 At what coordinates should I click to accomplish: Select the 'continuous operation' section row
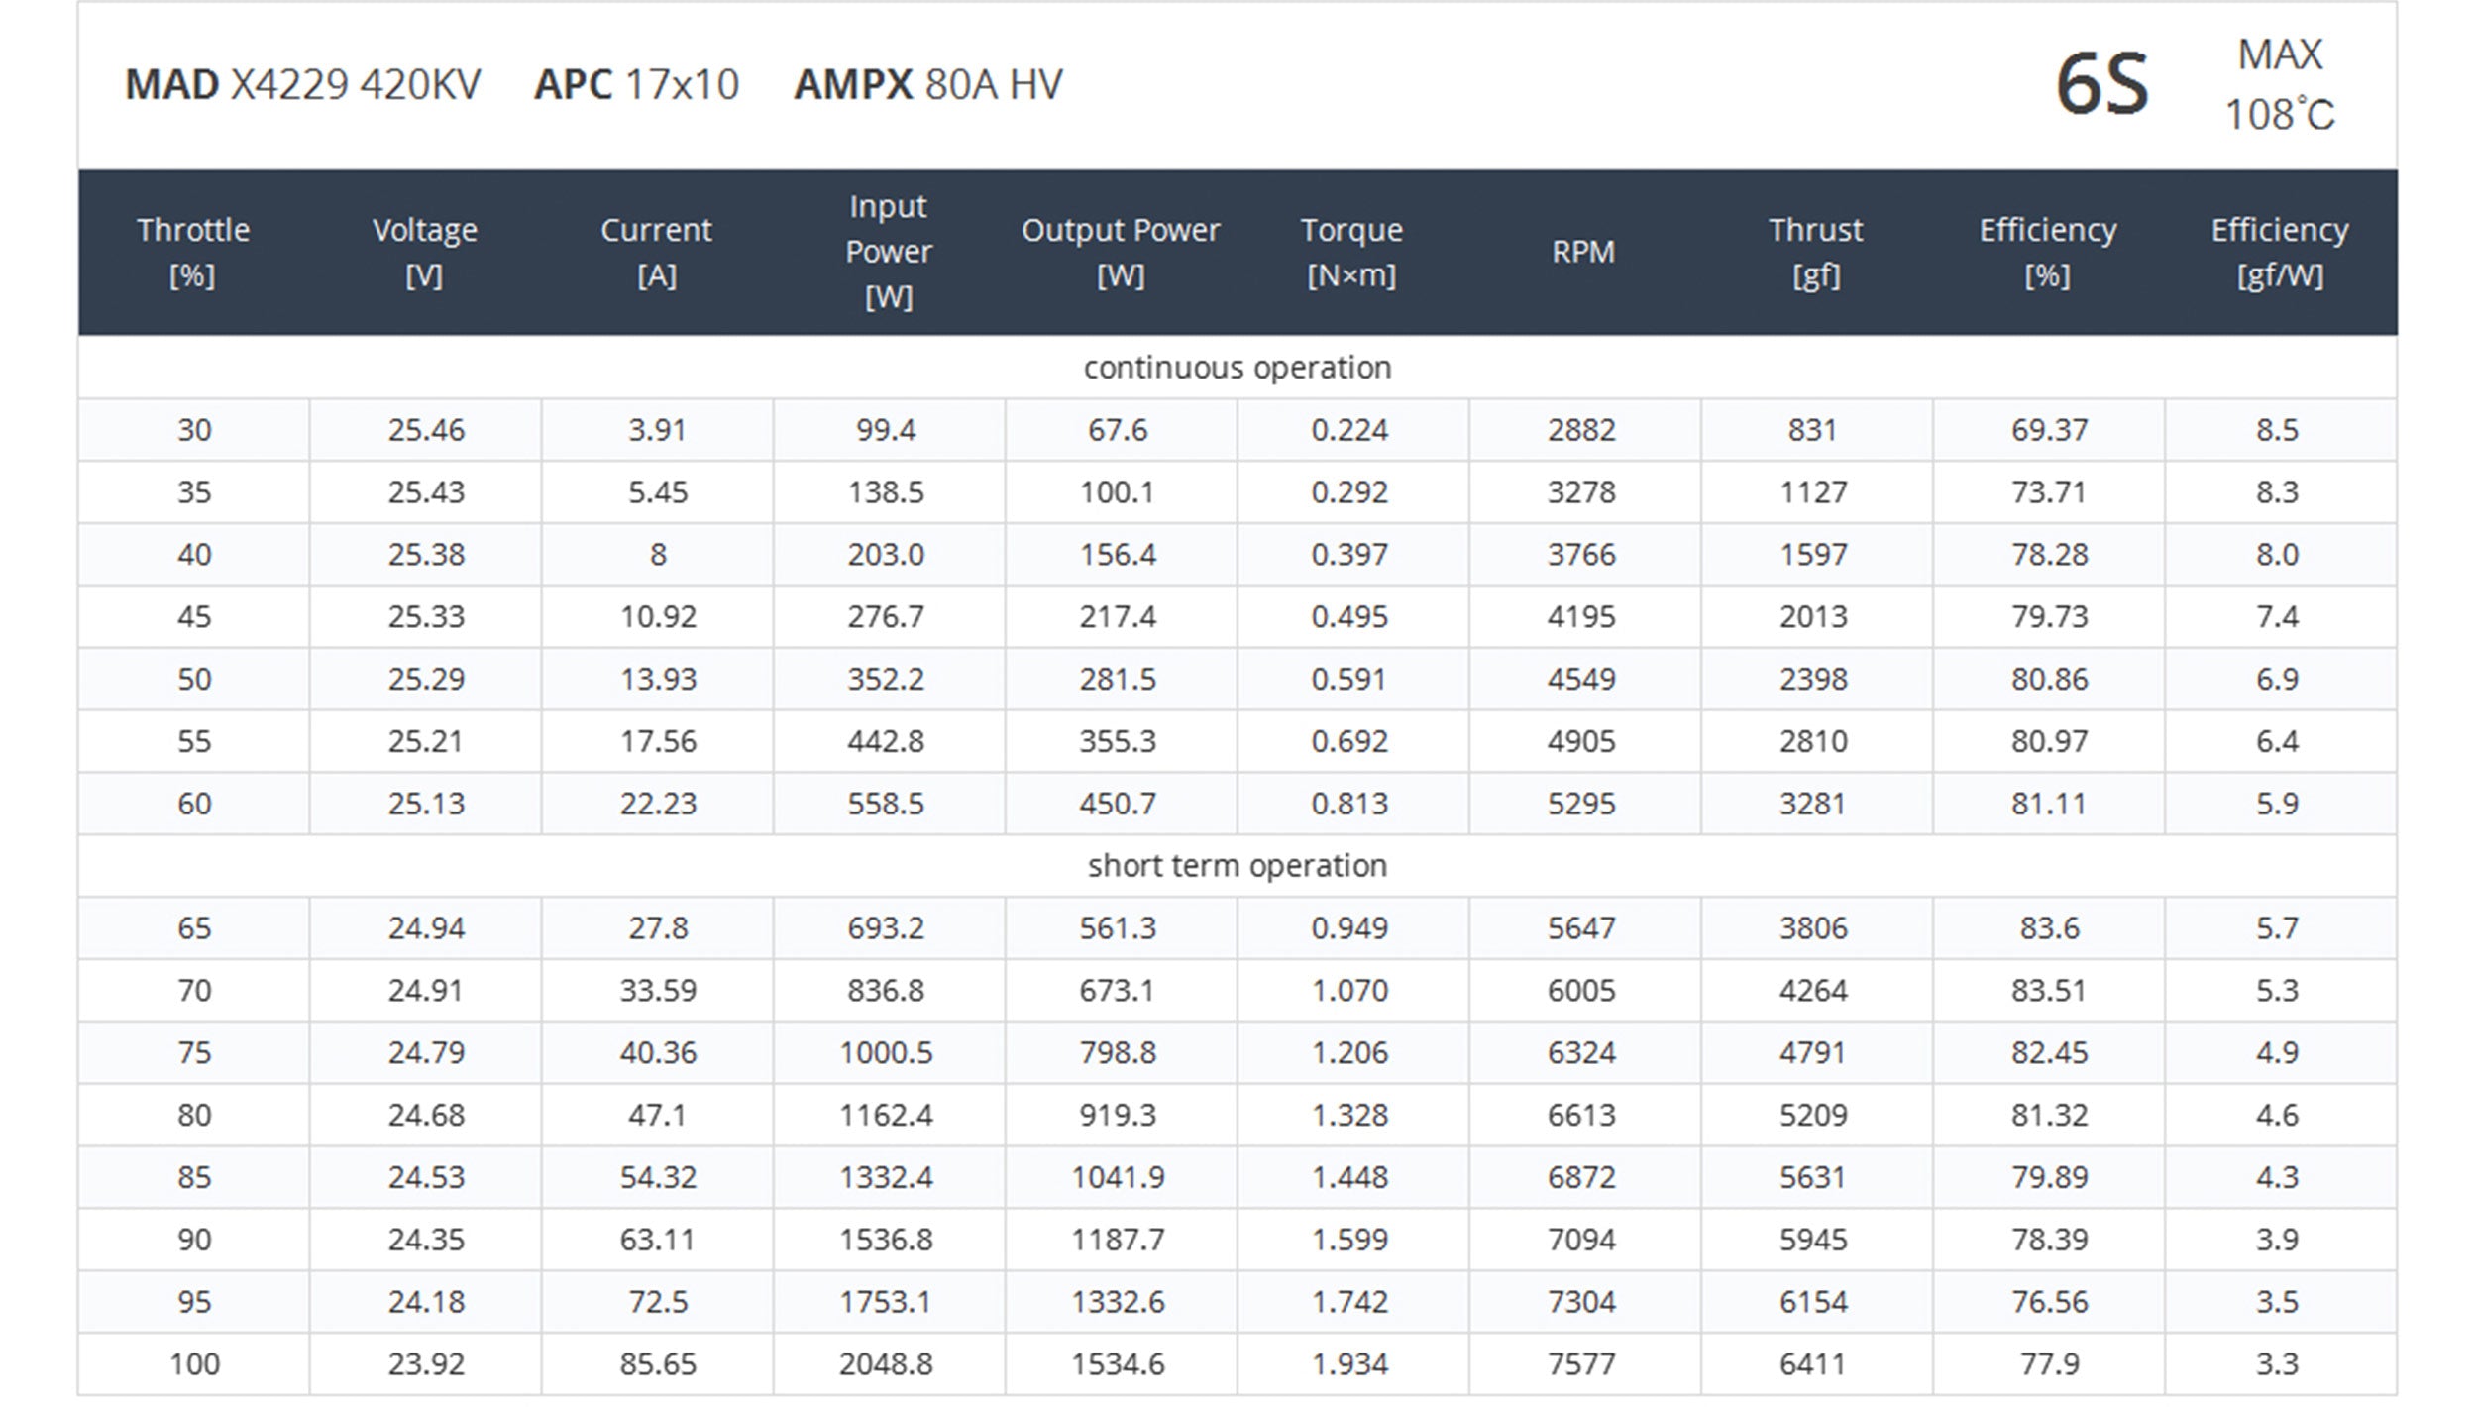click(x=1237, y=368)
